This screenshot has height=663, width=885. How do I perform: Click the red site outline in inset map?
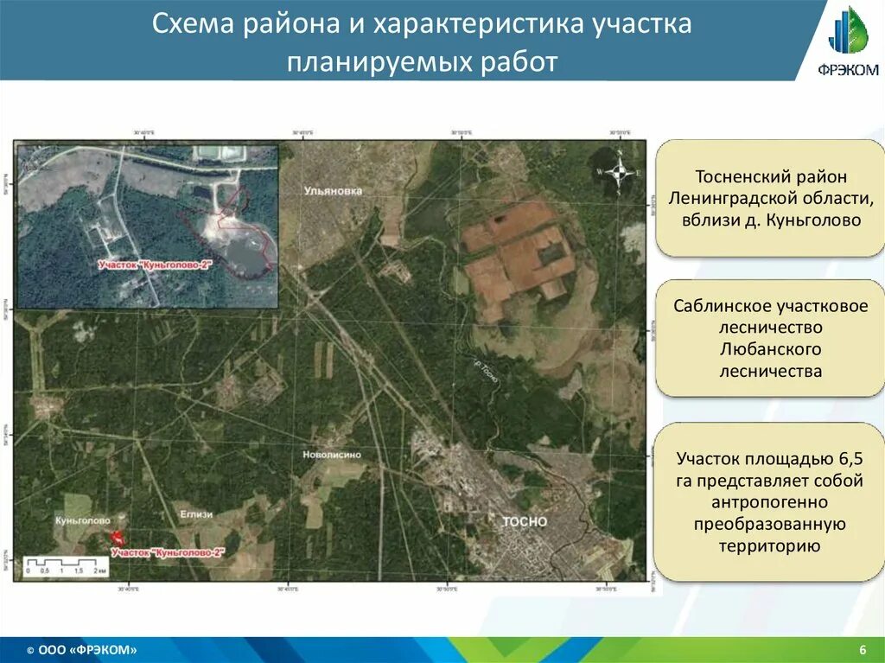click(x=228, y=232)
